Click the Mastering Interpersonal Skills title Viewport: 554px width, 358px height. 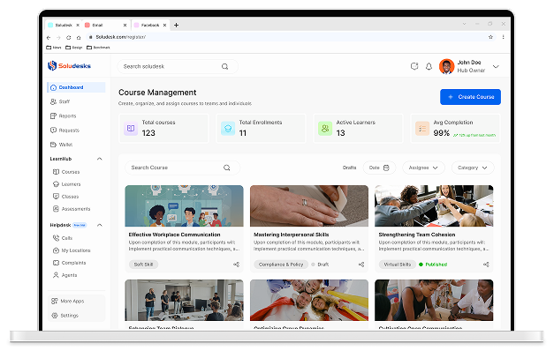[292, 235]
